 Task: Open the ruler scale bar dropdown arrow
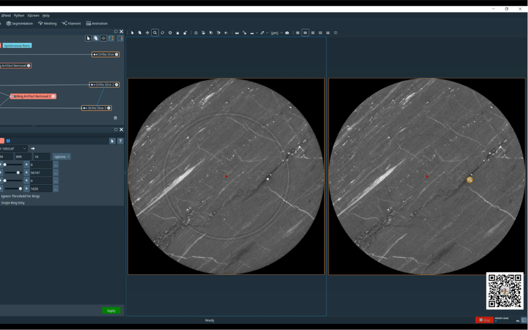click(x=257, y=33)
